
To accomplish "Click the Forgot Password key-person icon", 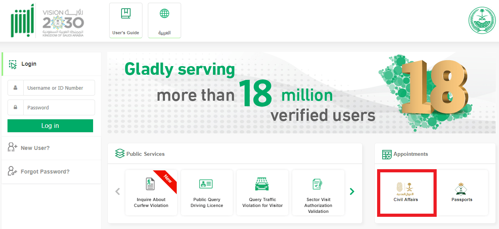I will click(x=13, y=171).
